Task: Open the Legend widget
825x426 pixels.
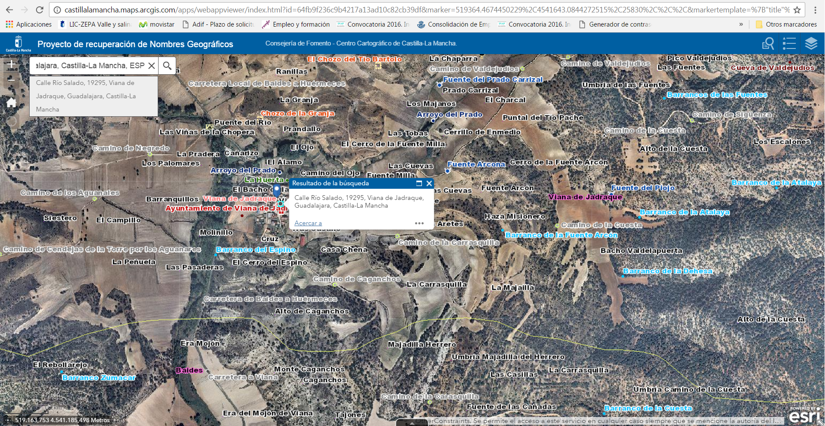Action: (789, 44)
